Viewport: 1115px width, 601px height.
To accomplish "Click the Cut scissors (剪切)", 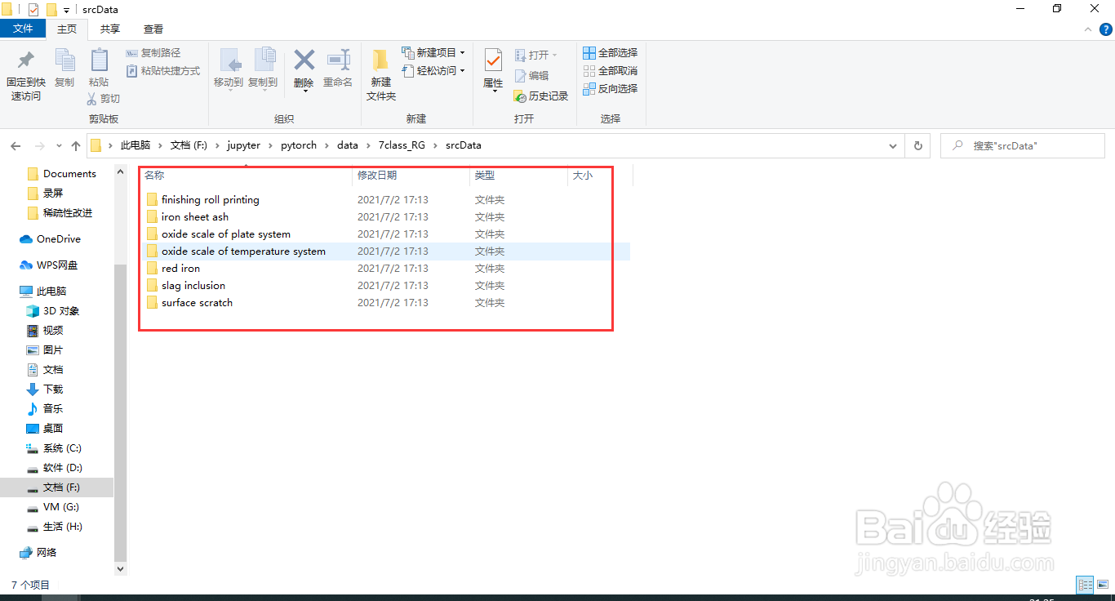I will tap(104, 99).
